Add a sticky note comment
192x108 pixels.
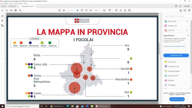tap(116, 10)
